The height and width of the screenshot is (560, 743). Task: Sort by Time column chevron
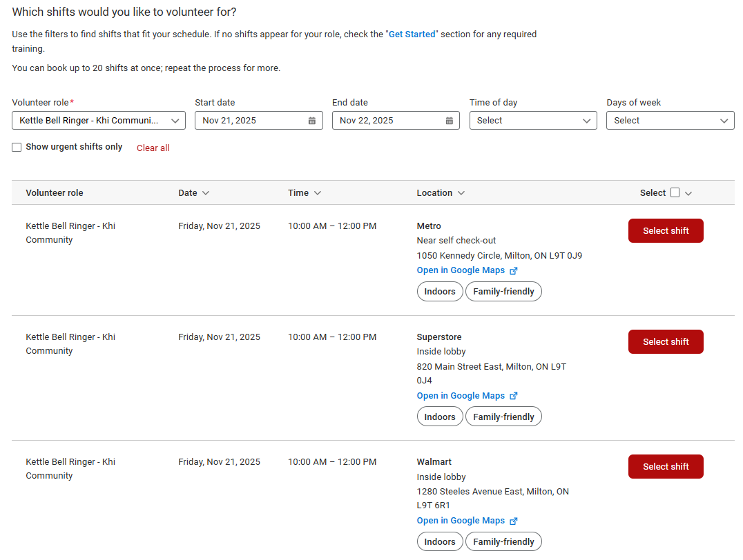pyautogui.click(x=318, y=193)
